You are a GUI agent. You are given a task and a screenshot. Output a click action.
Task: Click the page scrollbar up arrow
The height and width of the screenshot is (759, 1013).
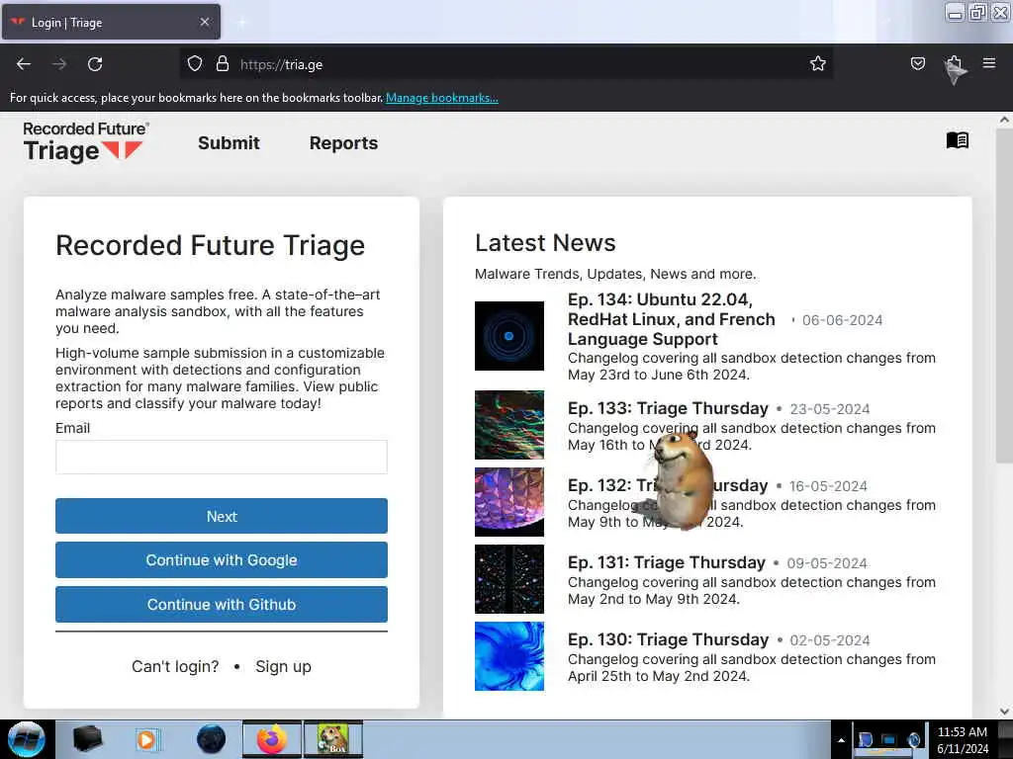(1004, 120)
